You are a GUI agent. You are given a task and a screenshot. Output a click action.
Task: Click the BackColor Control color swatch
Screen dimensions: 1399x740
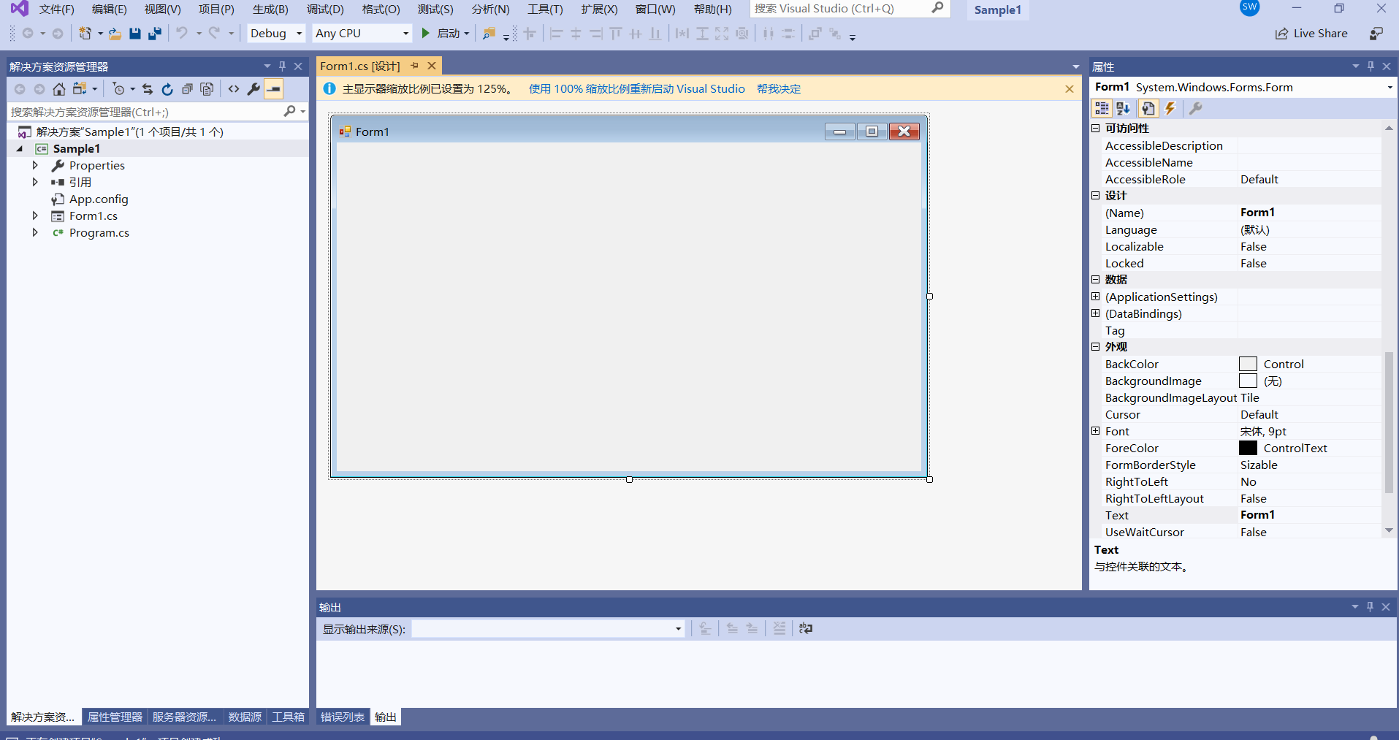pos(1248,364)
